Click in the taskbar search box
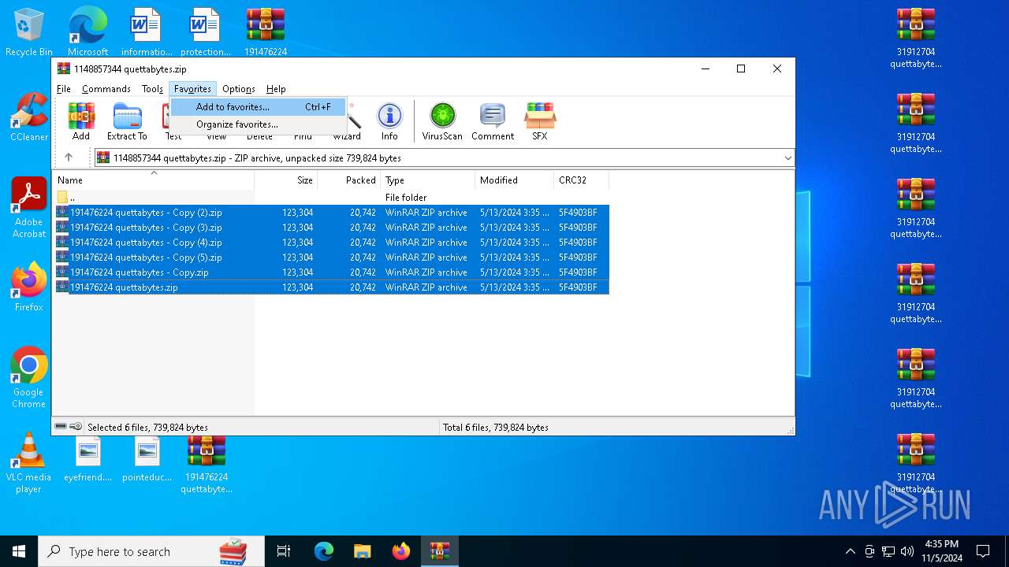Screen dimensions: 1009x567 click(x=151, y=551)
